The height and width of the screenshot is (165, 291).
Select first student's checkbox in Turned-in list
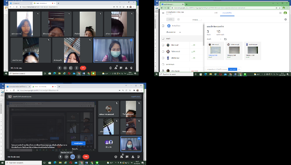163,45
